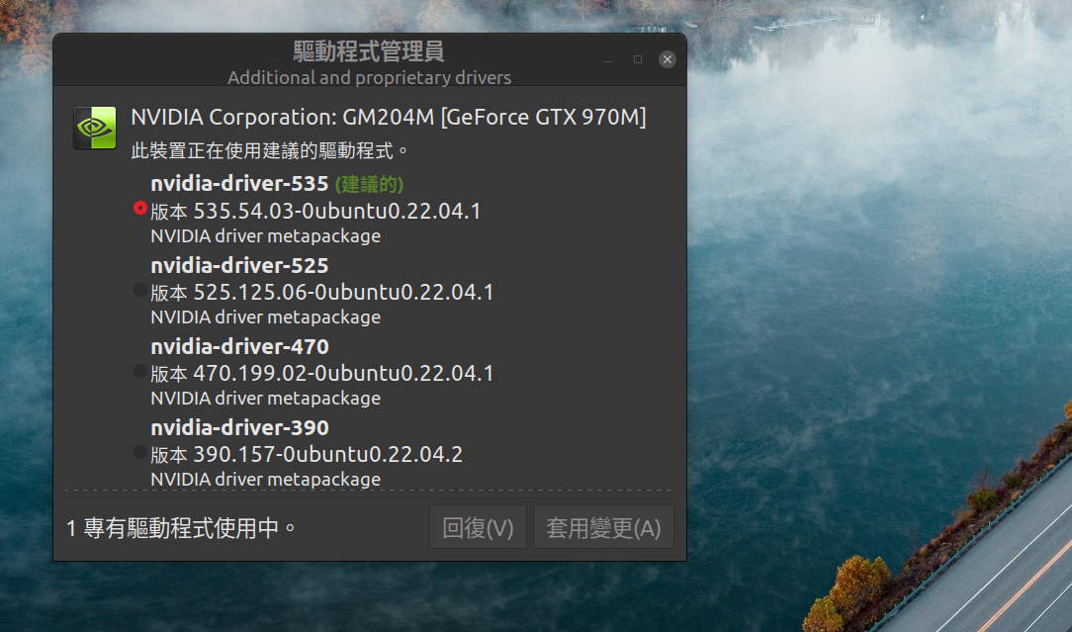Click the 驅動程式管理員 window title
Screen dimensions: 1072x632
(x=369, y=51)
